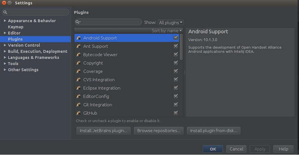Select the Version Control category
Screen dimensions: 299x155
click(x=24, y=45)
